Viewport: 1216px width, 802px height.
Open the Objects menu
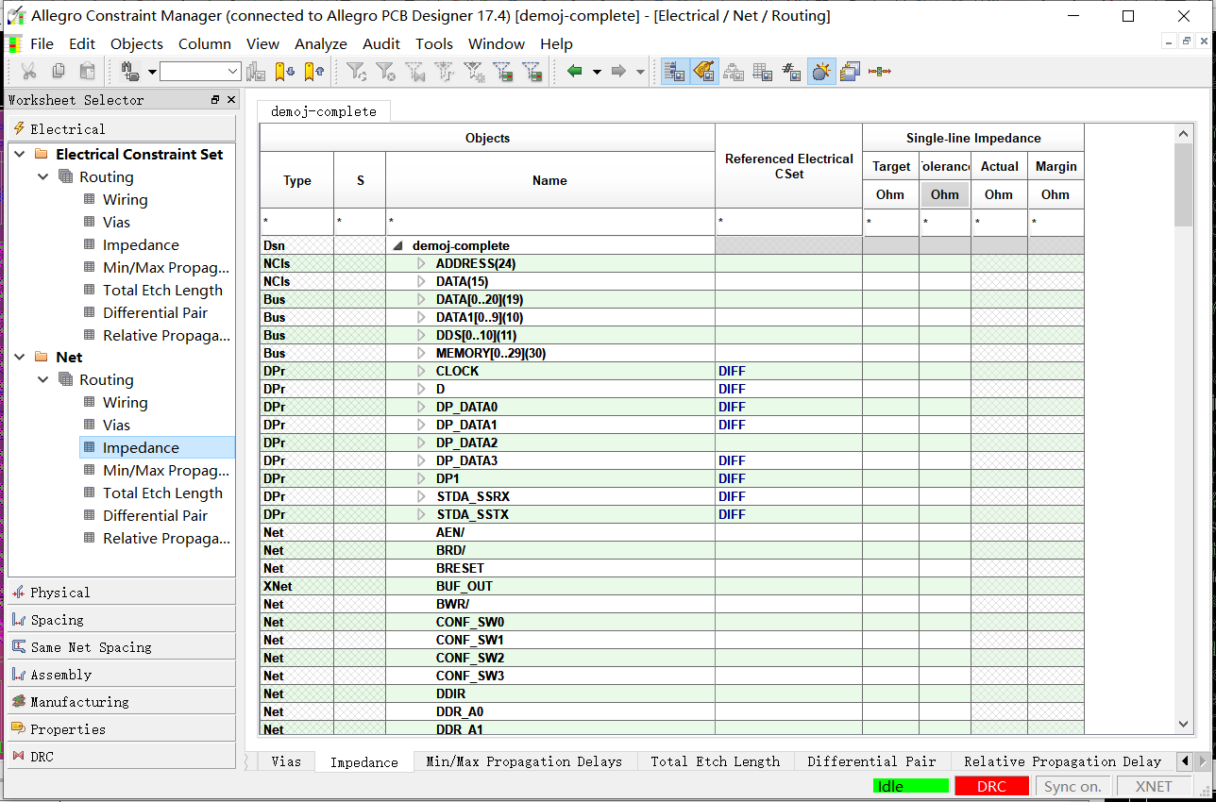point(137,43)
